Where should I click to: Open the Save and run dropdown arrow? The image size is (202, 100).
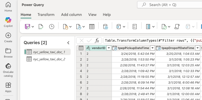pos(33,27)
